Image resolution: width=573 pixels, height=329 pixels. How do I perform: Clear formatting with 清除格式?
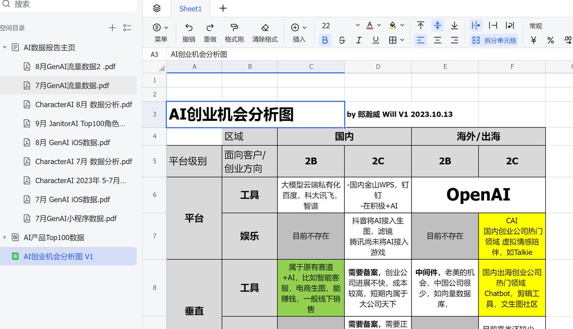tap(265, 33)
